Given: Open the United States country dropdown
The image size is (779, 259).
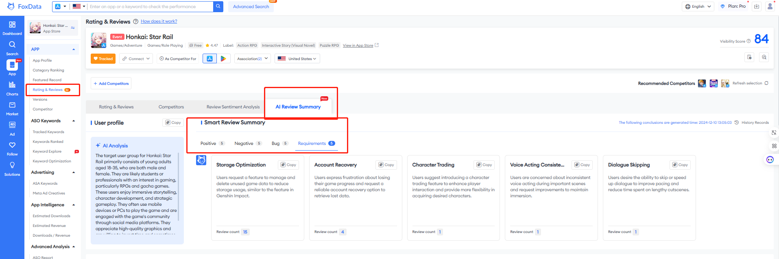Looking at the screenshot, I should point(297,59).
